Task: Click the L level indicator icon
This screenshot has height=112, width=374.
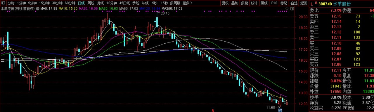Action: point(312,4)
